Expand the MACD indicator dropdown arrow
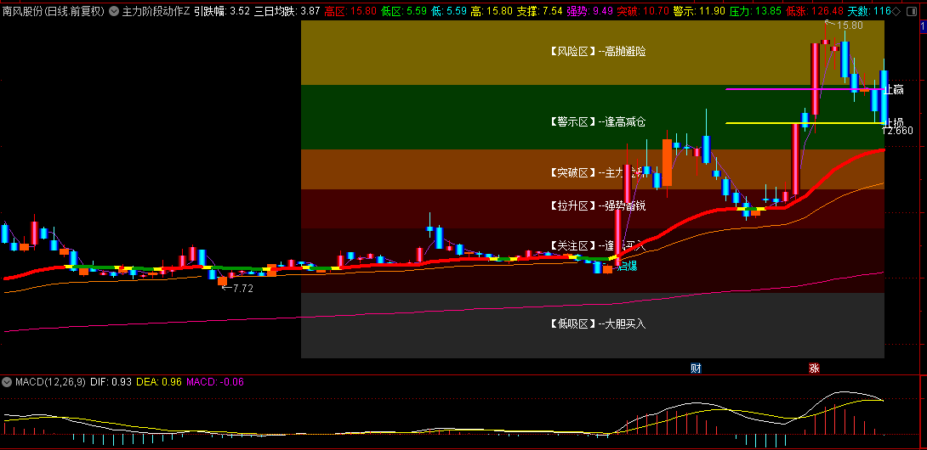 click(x=7, y=382)
